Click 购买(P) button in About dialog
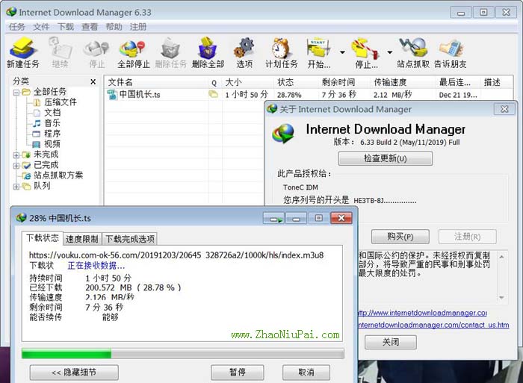 point(400,237)
